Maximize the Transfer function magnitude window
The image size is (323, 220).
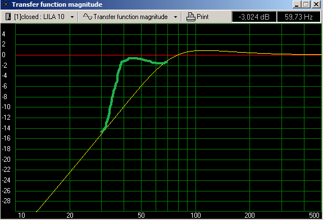click(x=306, y=4)
